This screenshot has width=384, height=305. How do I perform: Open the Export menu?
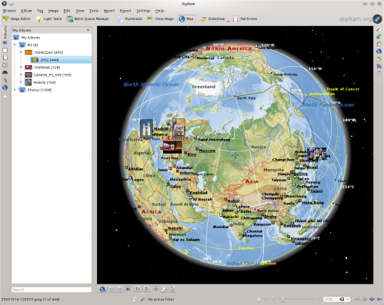(x=125, y=11)
